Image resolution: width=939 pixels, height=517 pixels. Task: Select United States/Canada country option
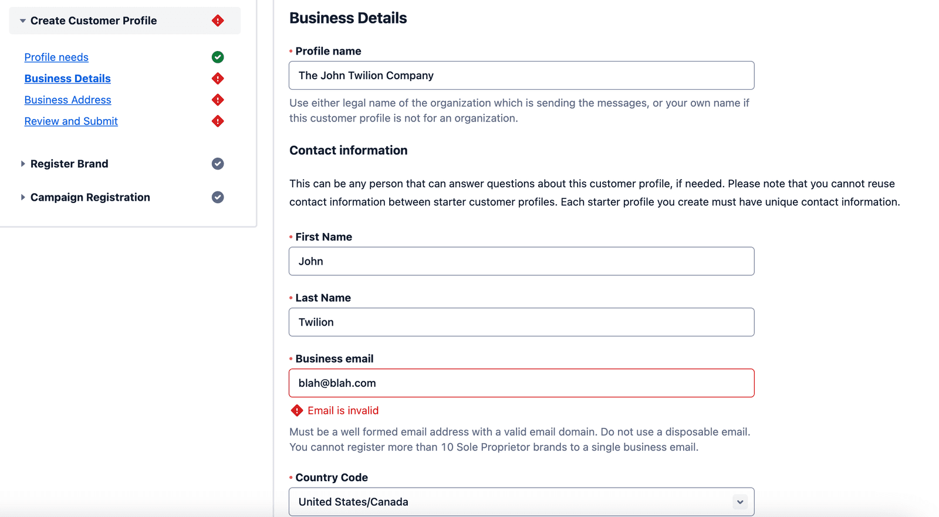click(x=521, y=502)
